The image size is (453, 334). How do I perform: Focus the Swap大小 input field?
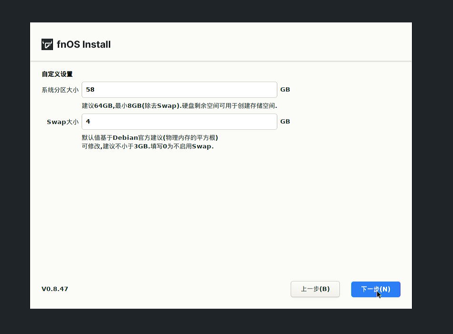pyautogui.click(x=179, y=122)
